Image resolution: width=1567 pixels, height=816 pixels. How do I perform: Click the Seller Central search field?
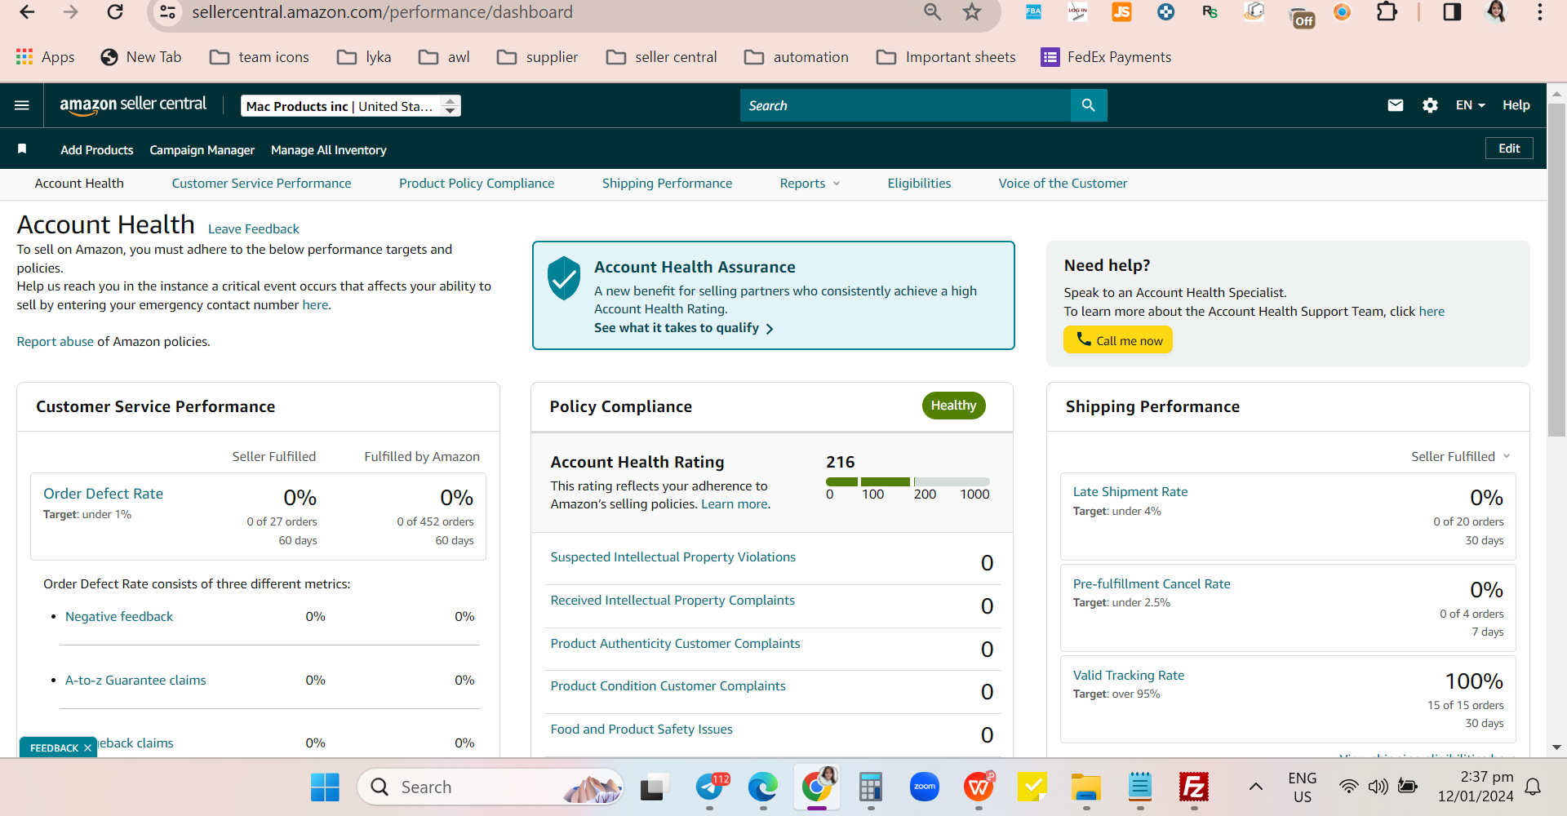coord(904,105)
